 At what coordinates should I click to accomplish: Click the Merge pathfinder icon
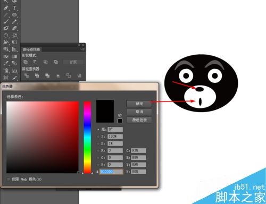tap(47, 75)
